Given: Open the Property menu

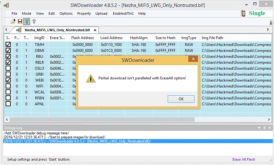Looking at the screenshot, I should pyautogui.click(x=84, y=13).
